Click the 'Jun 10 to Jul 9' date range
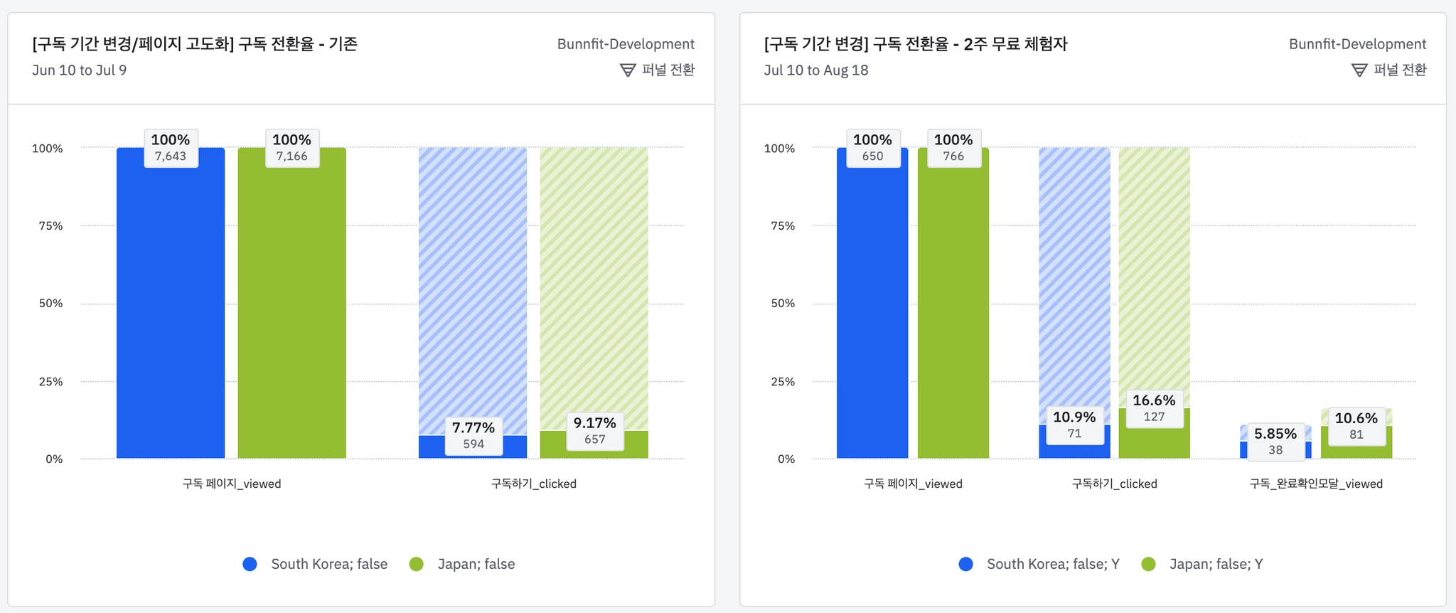 pos(79,70)
